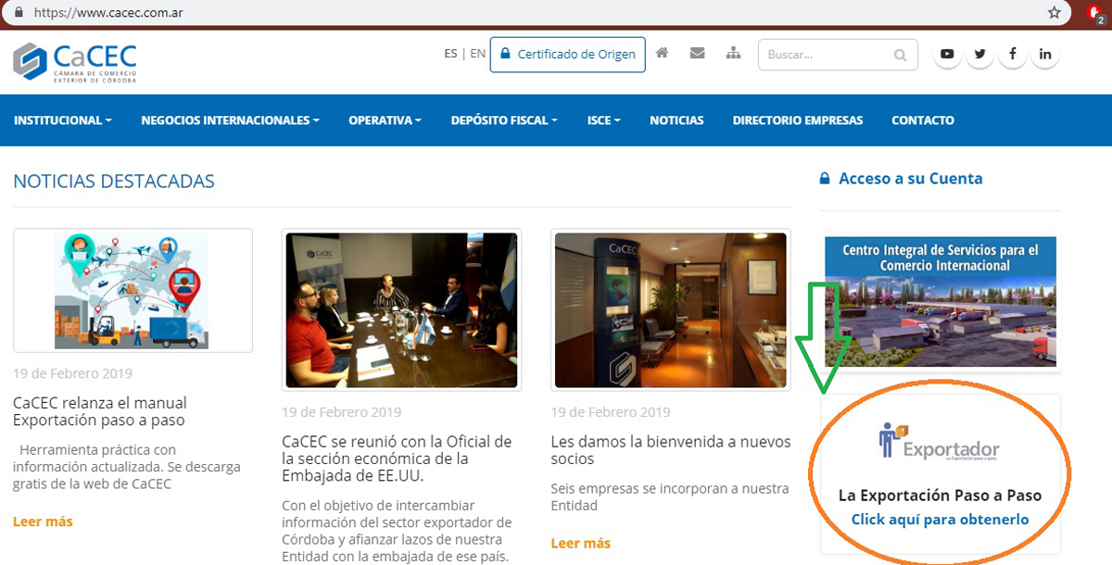Click the summary starting 'Con el objetivo de intercambiar'
The width and height of the screenshot is (1112, 565).
coord(397,531)
